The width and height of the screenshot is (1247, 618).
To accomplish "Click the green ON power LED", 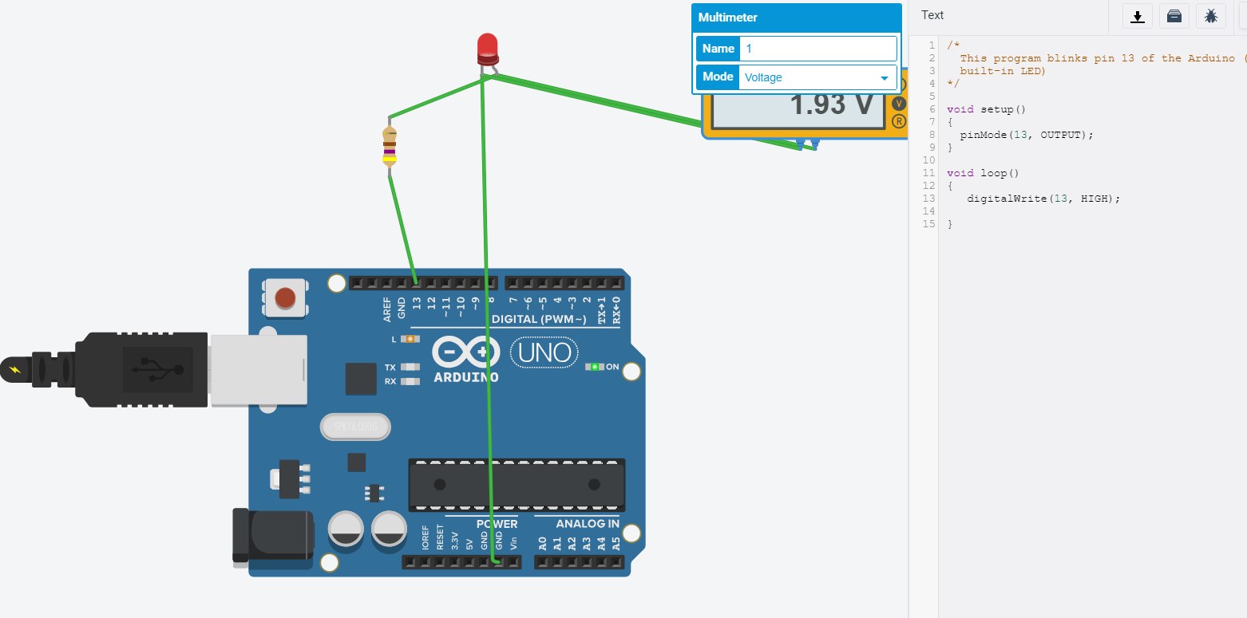I will tap(593, 367).
